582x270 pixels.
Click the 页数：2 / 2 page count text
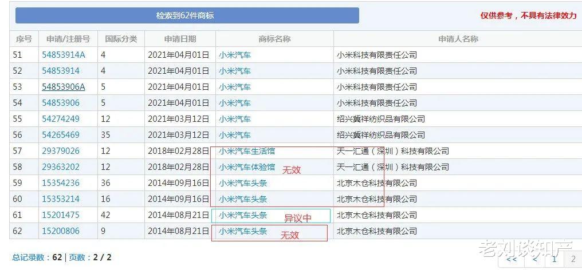tap(90, 257)
